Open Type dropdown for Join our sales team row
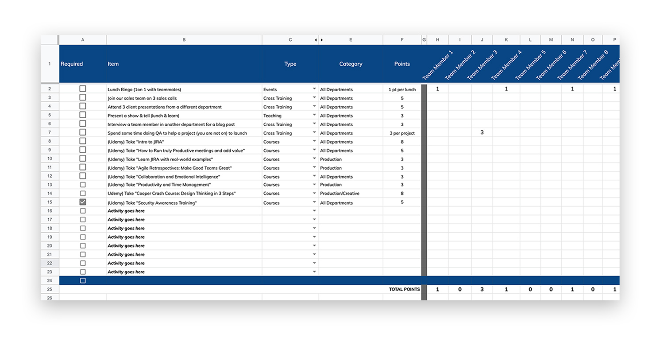This screenshot has height=342, width=664. pyautogui.click(x=314, y=98)
